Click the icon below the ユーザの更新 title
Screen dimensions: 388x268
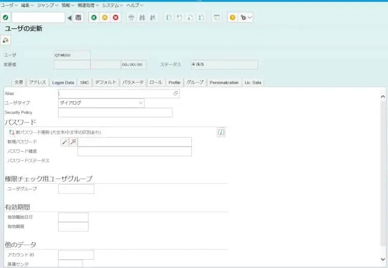[x=6, y=40]
